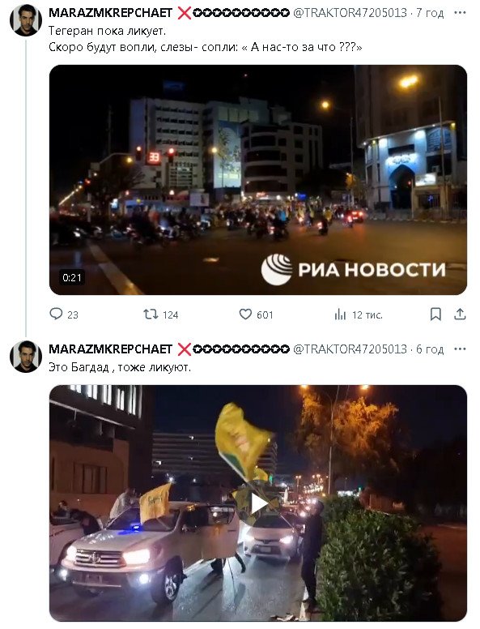Open the '7 год' timestamp link

[430, 13]
